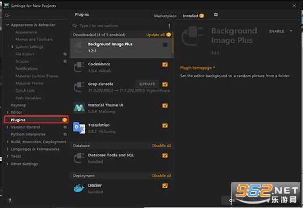The height and width of the screenshot is (208, 303).
Task: Select the Translation plugin row name
Action: coord(99,125)
